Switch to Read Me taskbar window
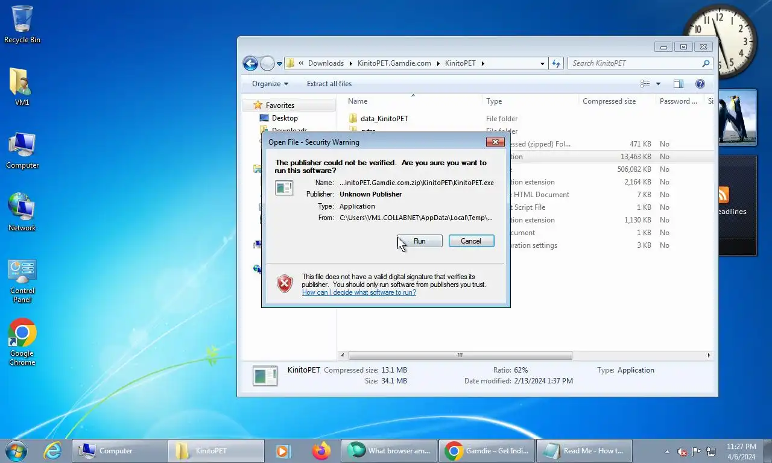This screenshot has width=772, height=463. 584,451
